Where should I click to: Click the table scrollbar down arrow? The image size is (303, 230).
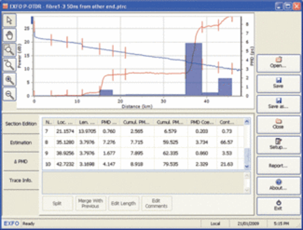tap(247, 166)
